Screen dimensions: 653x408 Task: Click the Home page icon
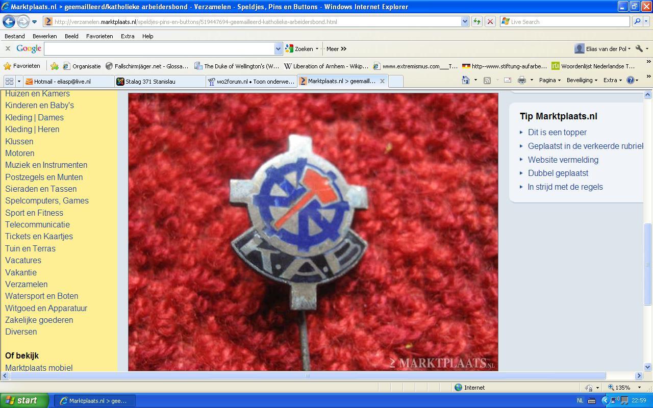pos(465,80)
